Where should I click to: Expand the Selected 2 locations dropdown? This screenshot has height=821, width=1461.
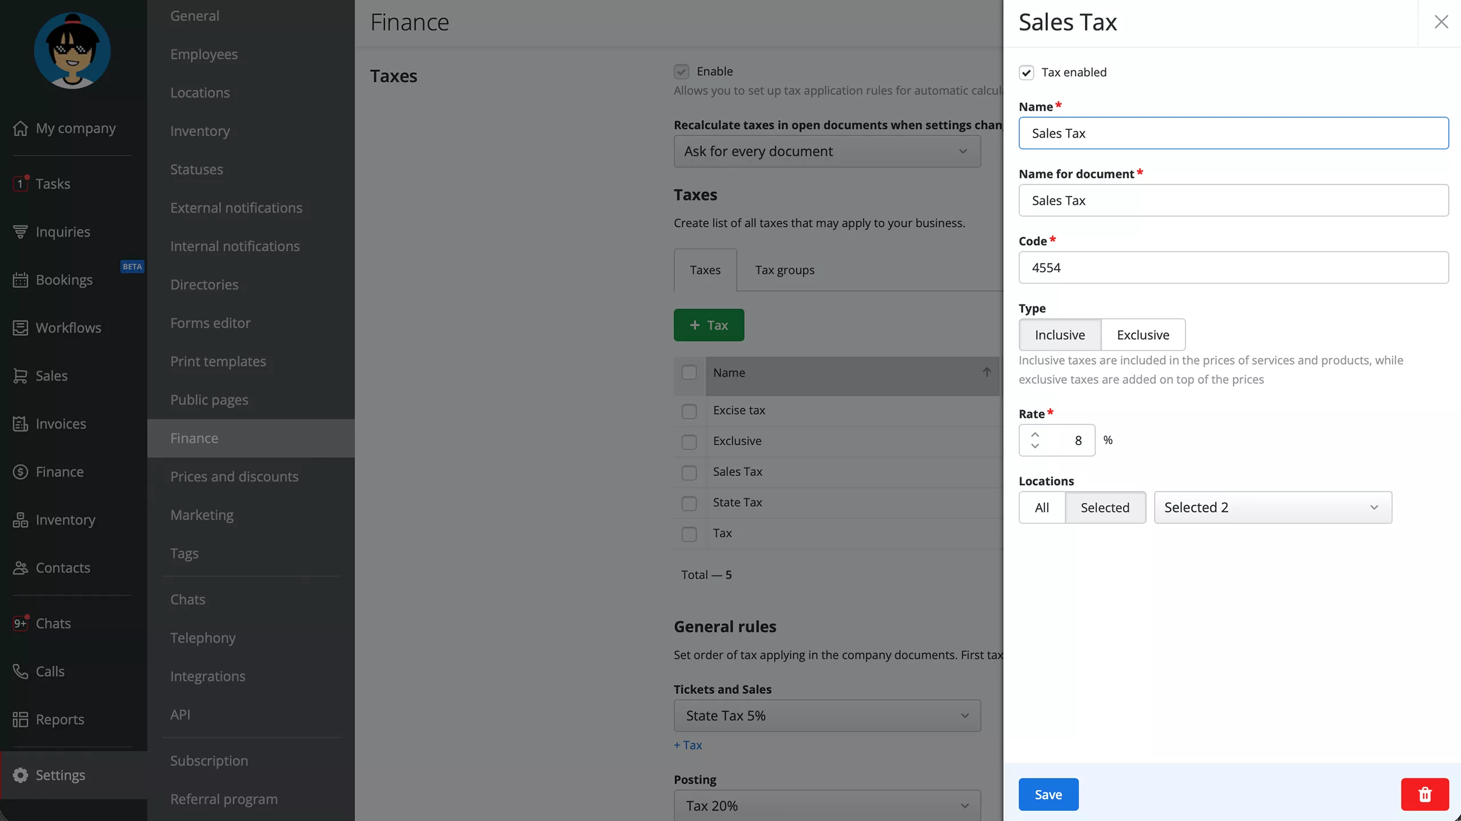point(1273,507)
